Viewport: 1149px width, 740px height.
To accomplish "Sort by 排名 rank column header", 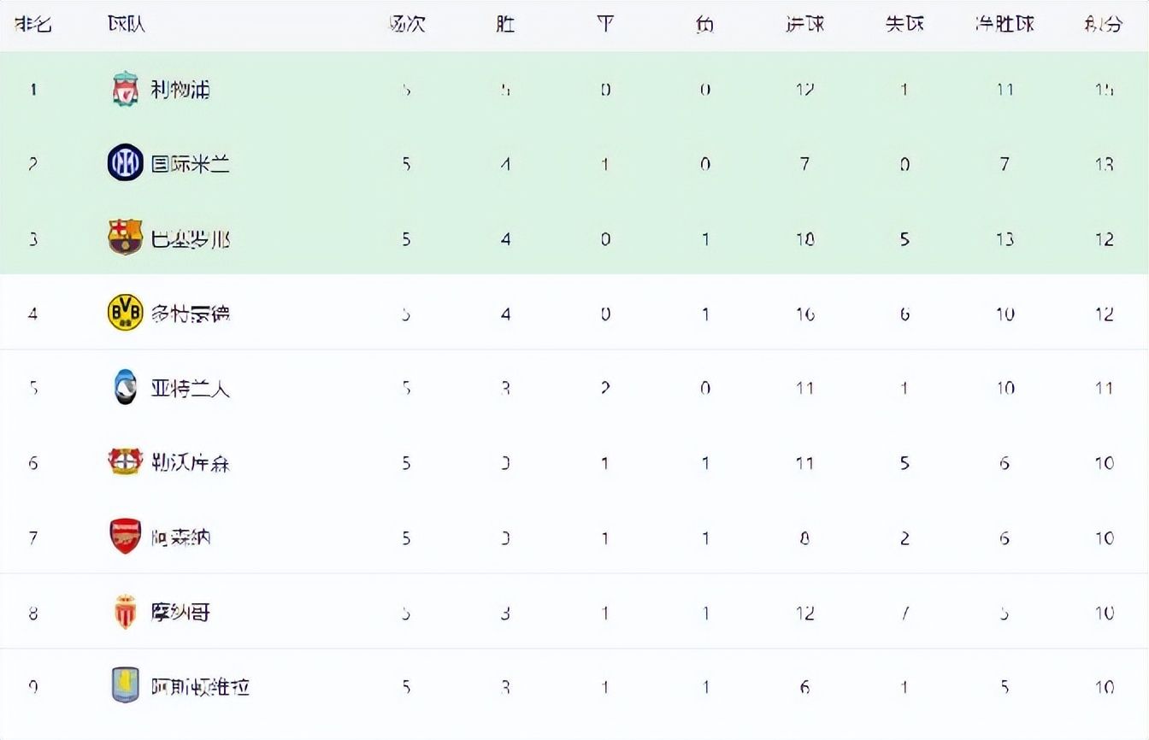I will pos(33,25).
